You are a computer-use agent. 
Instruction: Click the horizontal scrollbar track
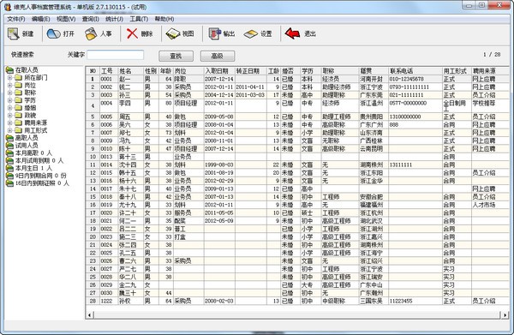[297, 315]
